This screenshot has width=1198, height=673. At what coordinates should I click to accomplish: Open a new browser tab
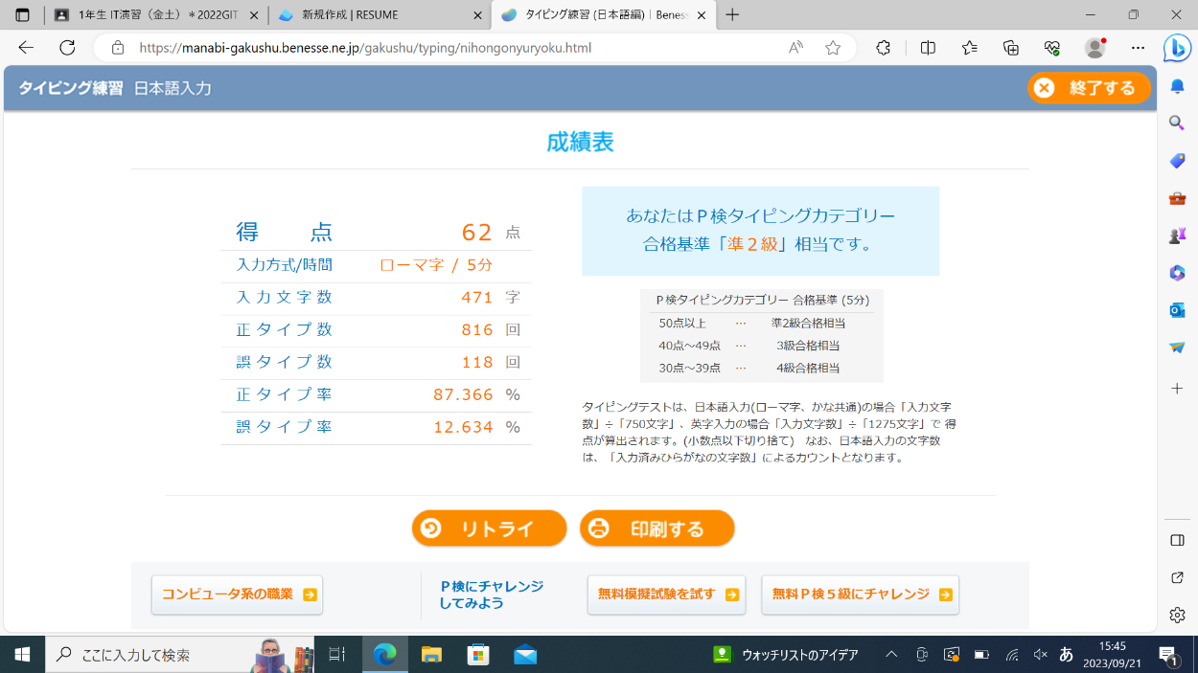coord(732,15)
